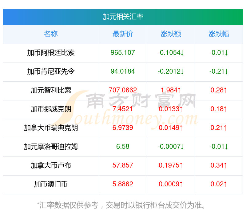The height and width of the screenshot is (215, 246).
Task: Click the price 6.58
Action: pyautogui.click(x=123, y=147)
